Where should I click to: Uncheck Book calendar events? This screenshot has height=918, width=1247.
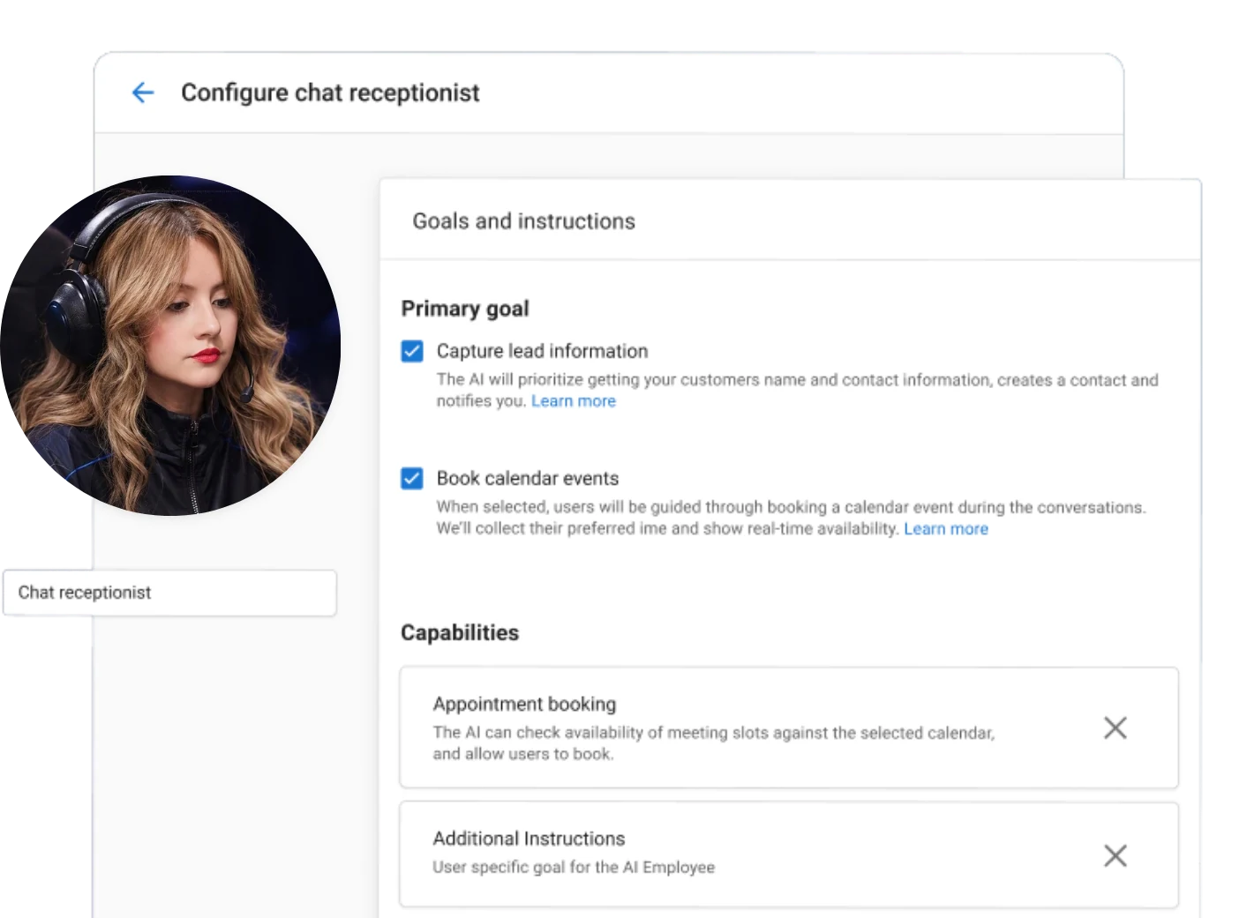(412, 478)
